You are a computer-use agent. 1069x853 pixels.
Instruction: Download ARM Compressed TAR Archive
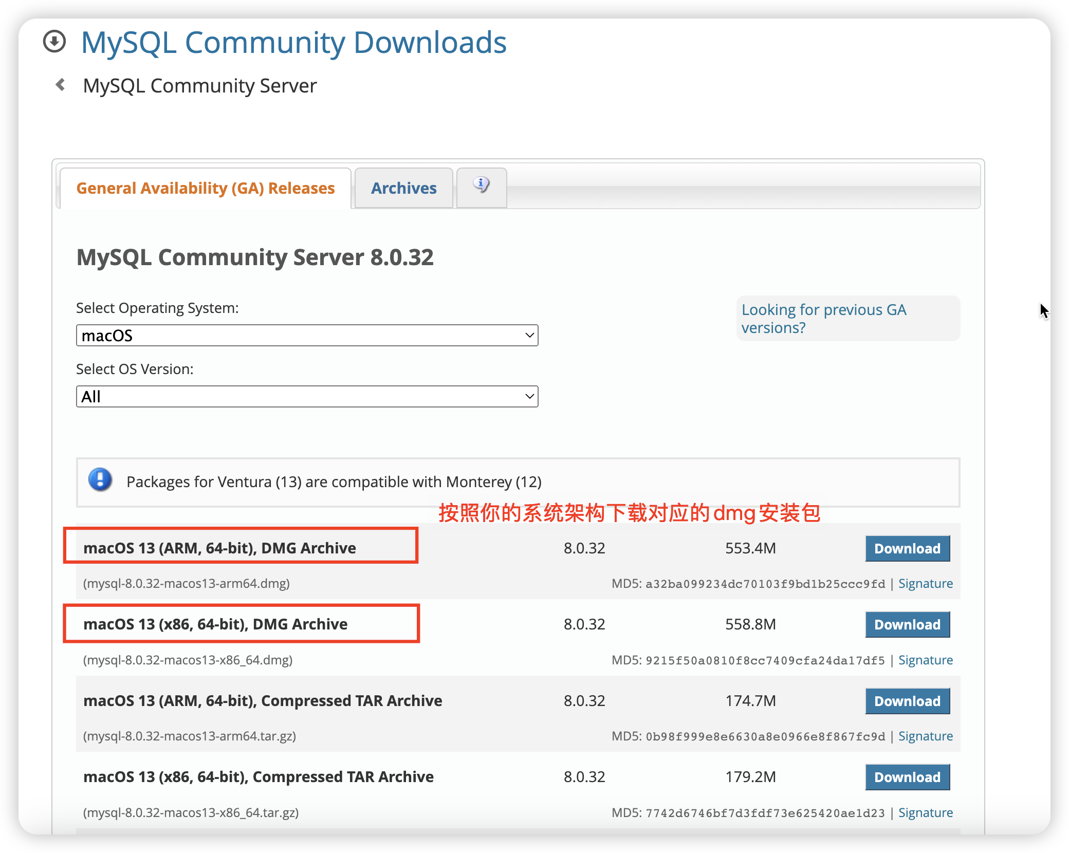pos(907,701)
